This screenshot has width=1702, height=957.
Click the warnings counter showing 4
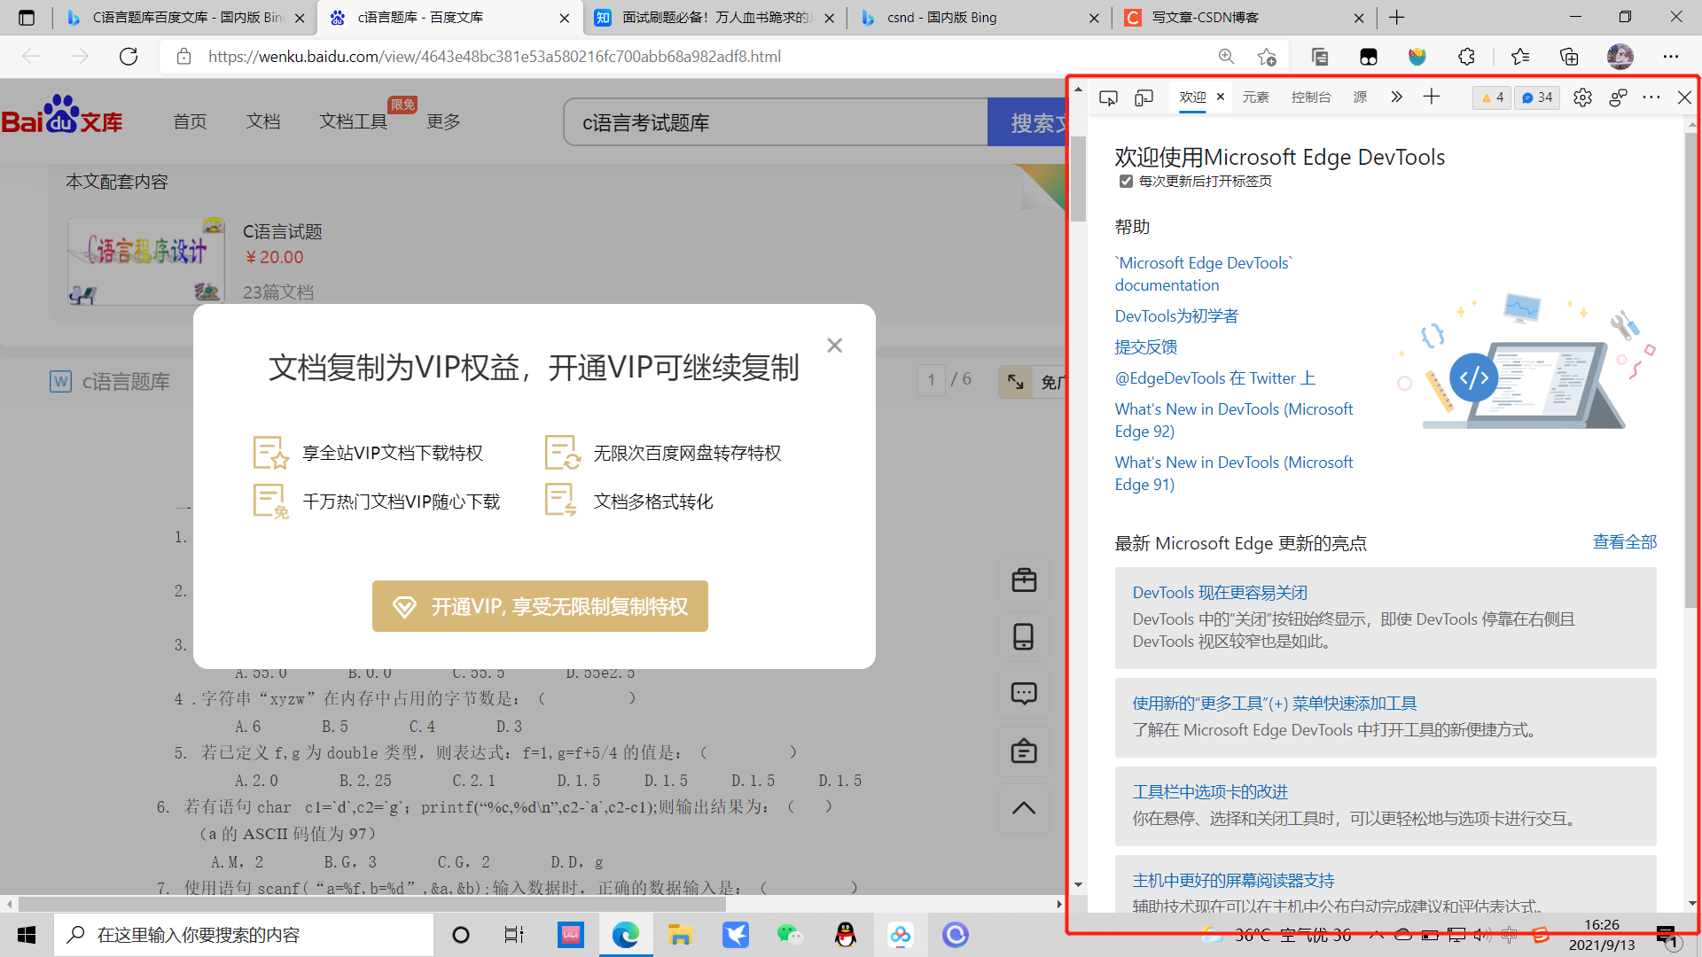1491,97
